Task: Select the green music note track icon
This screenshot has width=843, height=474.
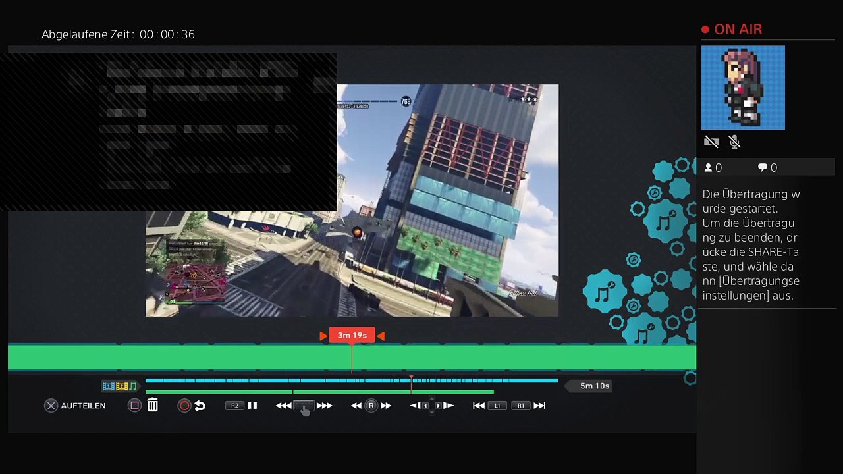Action: tap(133, 386)
